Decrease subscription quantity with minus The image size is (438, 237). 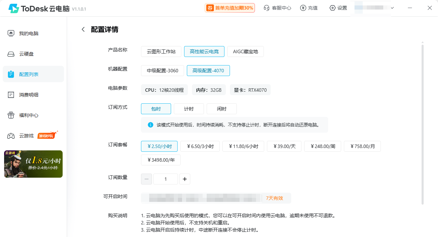tap(146, 179)
